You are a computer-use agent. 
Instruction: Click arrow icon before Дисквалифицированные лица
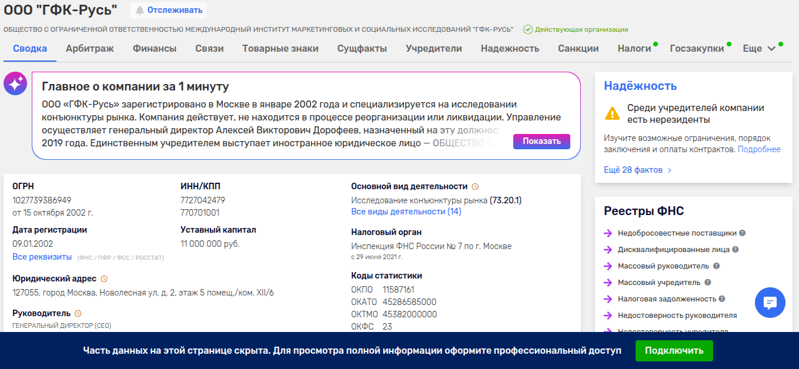pos(608,250)
